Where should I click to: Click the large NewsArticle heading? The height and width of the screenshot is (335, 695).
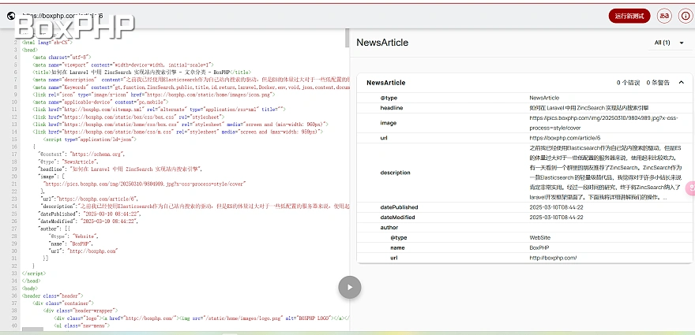tap(382, 43)
